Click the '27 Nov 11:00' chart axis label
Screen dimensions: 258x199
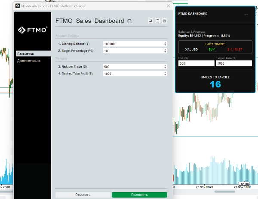point(243,187)
